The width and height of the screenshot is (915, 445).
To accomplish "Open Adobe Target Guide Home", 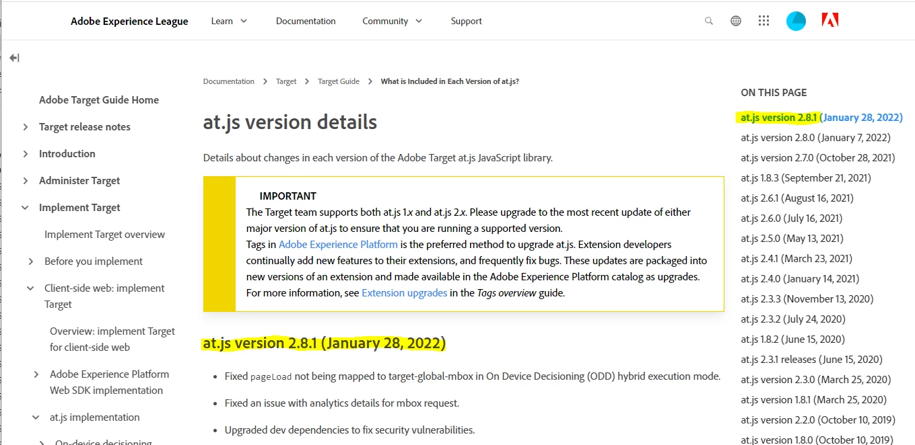I will [99, 100].
